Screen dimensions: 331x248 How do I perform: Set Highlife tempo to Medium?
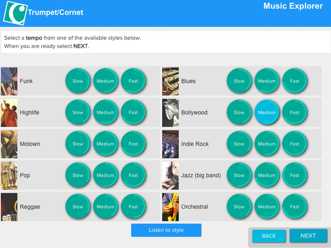pyautogui.click(x=106, y=112)
